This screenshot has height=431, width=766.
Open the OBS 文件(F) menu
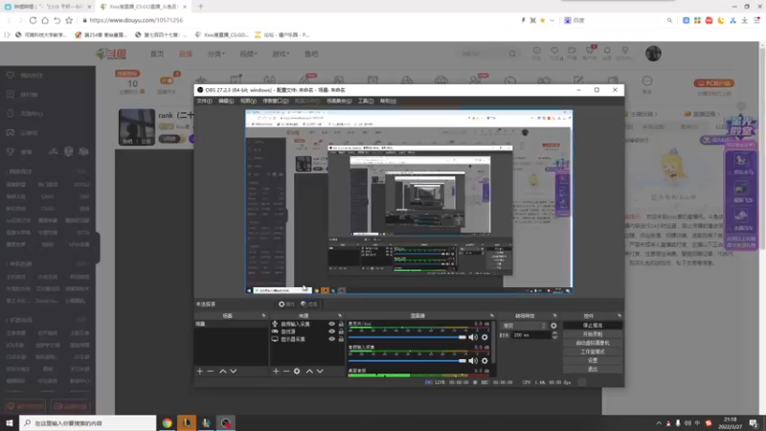click(x=204, y=102)
